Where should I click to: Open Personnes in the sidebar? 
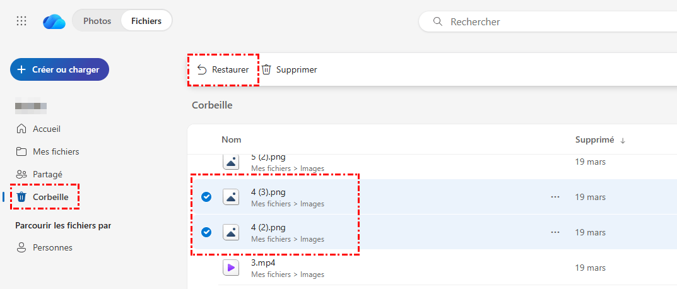(x=52, y=247)
